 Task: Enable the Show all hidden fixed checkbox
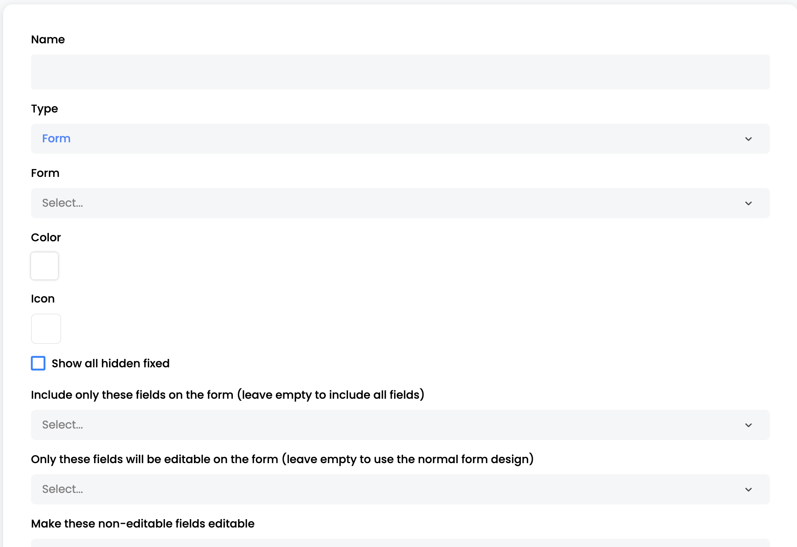coord(38,363)
